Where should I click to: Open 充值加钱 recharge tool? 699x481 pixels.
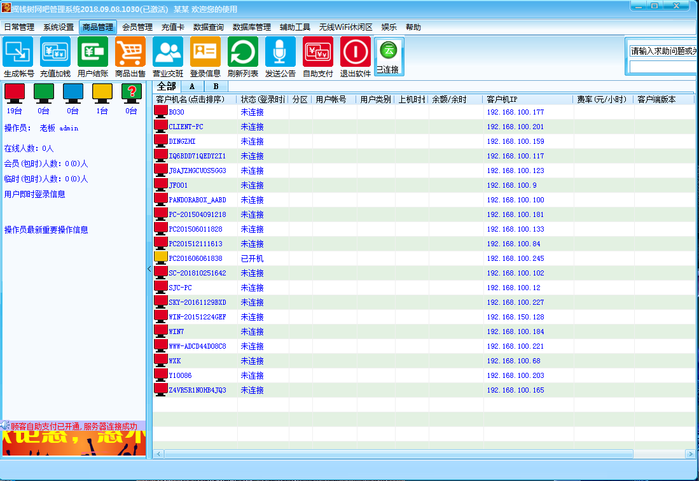click(55, 52)
